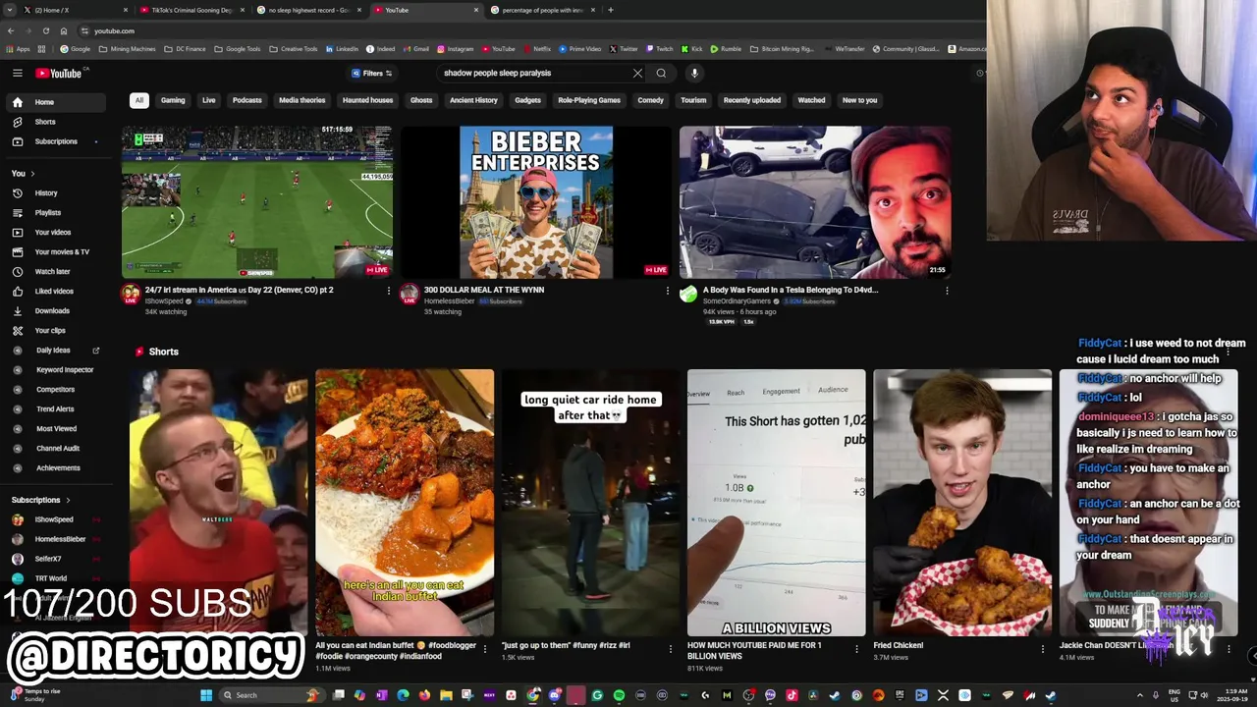Expand the Subscriptions section header
This screenshot has width=1257, height=707.
pyautogui.click(x=40, y=500)
